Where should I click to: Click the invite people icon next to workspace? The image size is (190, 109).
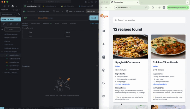click(19, 14)
